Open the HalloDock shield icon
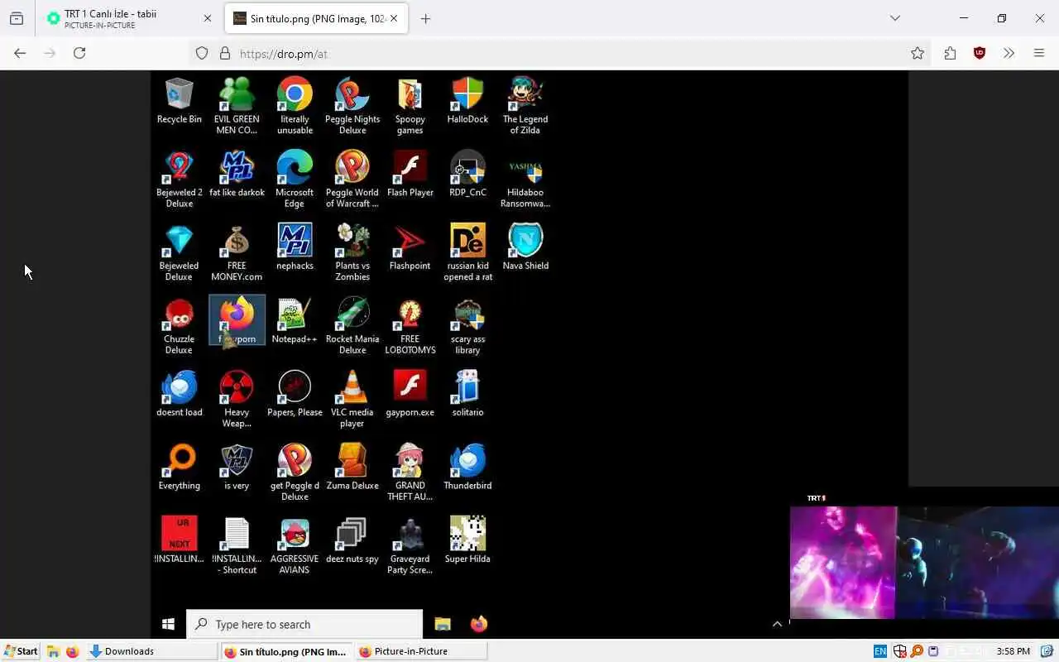Screen dimensions: 1059x662 tap(467, 101)
